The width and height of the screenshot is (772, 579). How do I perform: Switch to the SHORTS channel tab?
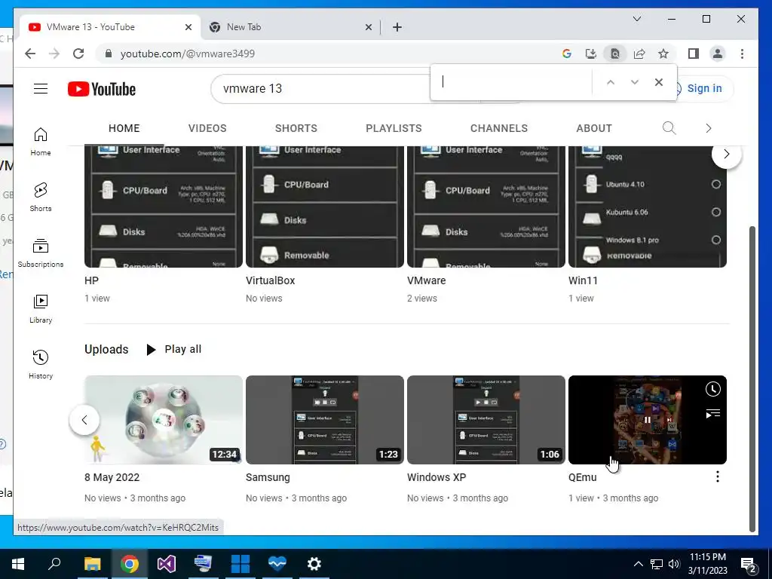pyautogui.click(x=296, y=128)
